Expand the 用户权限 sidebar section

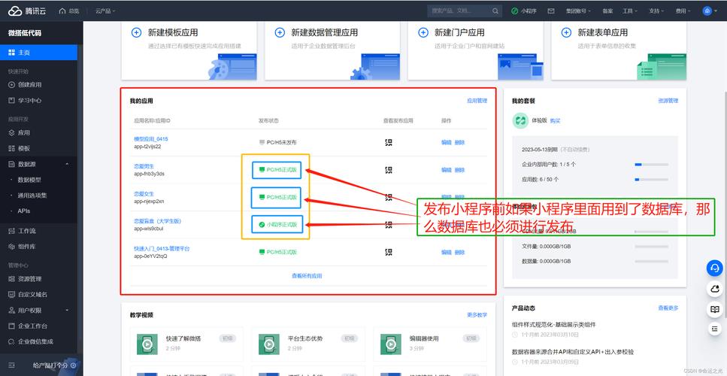pos(67,310)
